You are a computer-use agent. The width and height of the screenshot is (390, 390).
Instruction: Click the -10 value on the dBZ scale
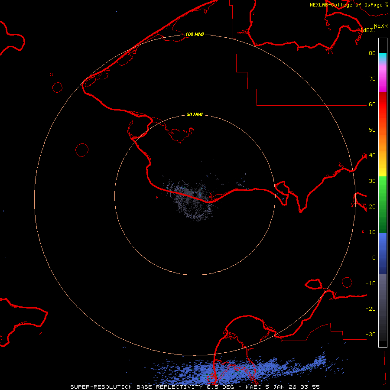pyautogui.click(x=370, y=283)
